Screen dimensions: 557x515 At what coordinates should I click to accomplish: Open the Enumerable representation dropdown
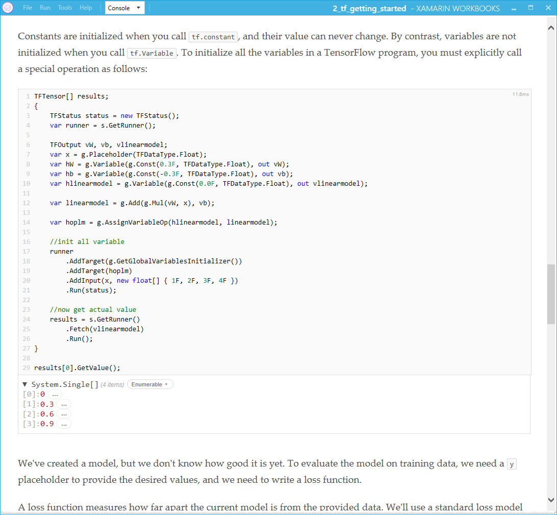pos(150,384)
